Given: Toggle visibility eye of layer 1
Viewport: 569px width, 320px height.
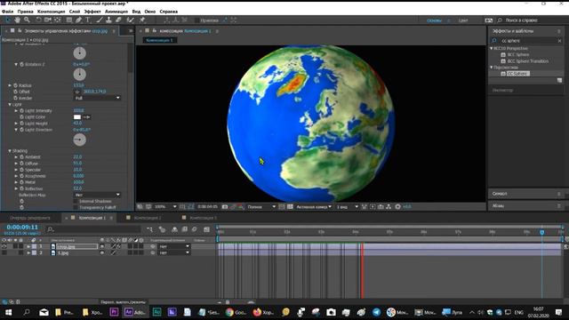Looking at the screenshot, I should (4, 246).
